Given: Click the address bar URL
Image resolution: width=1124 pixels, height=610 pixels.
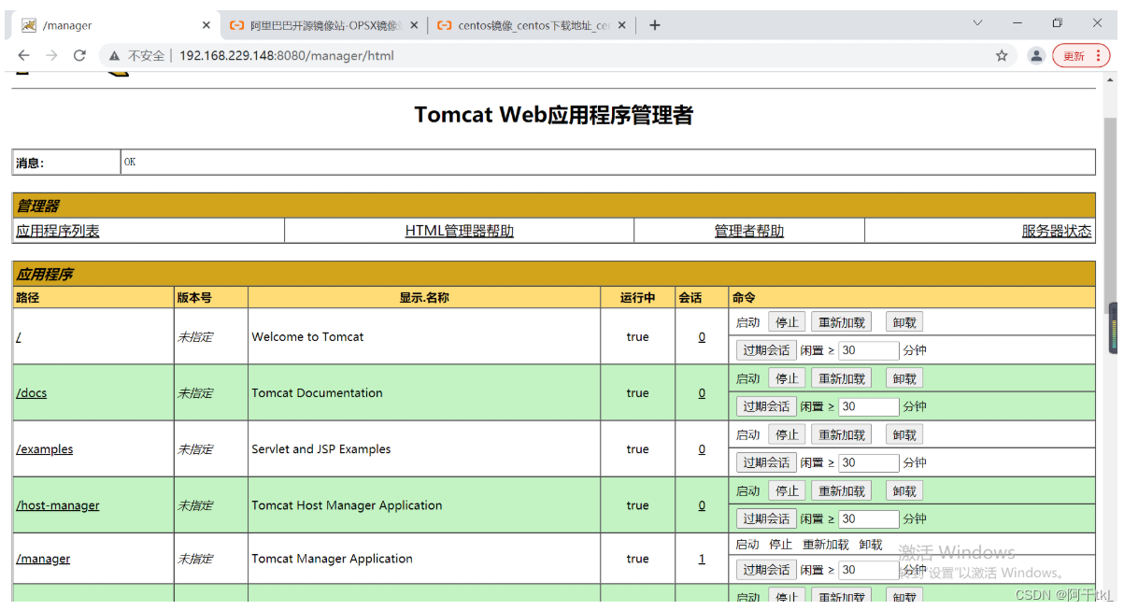Looking at the screenshot, I should [x=287, y=56].
